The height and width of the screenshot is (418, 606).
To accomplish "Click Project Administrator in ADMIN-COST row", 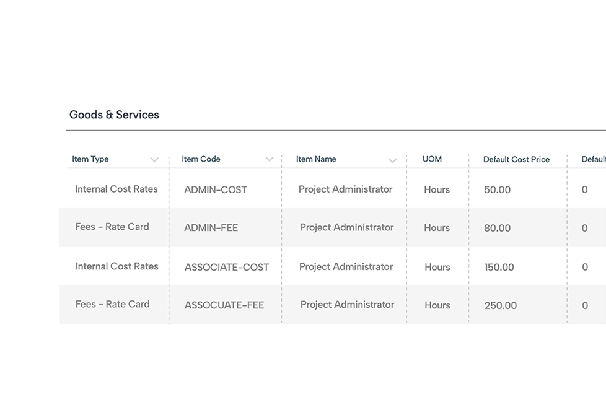I will pos(345,189).
